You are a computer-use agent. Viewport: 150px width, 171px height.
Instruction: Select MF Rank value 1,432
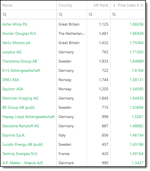(104, 43)
